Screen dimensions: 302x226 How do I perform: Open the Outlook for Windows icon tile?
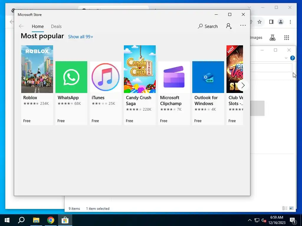click(x=208, y=77)
